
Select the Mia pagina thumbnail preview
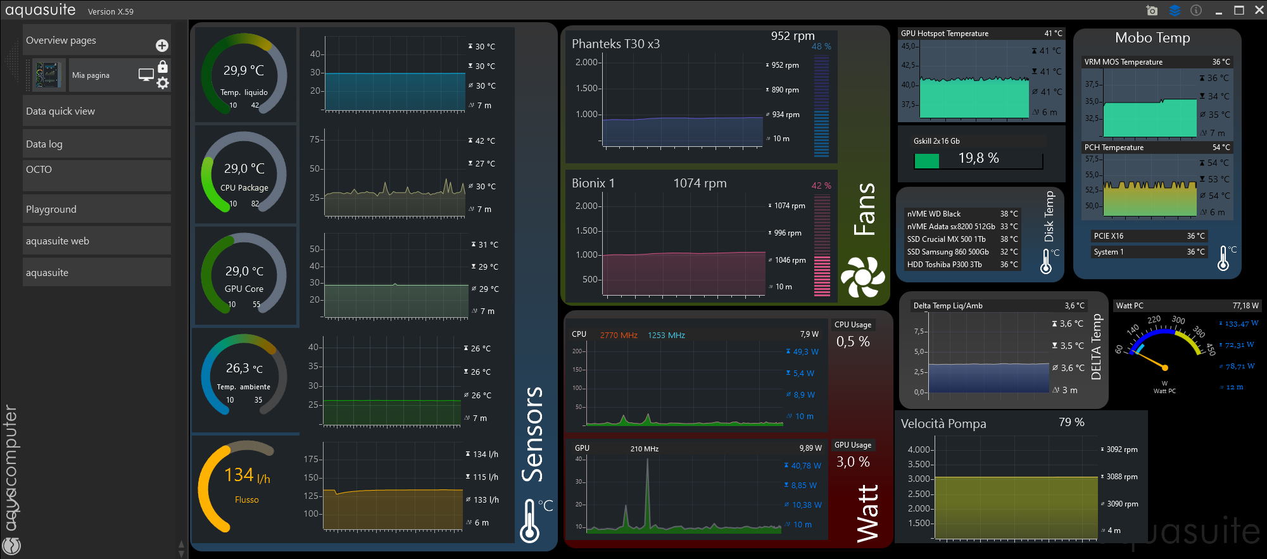point(49,75)
